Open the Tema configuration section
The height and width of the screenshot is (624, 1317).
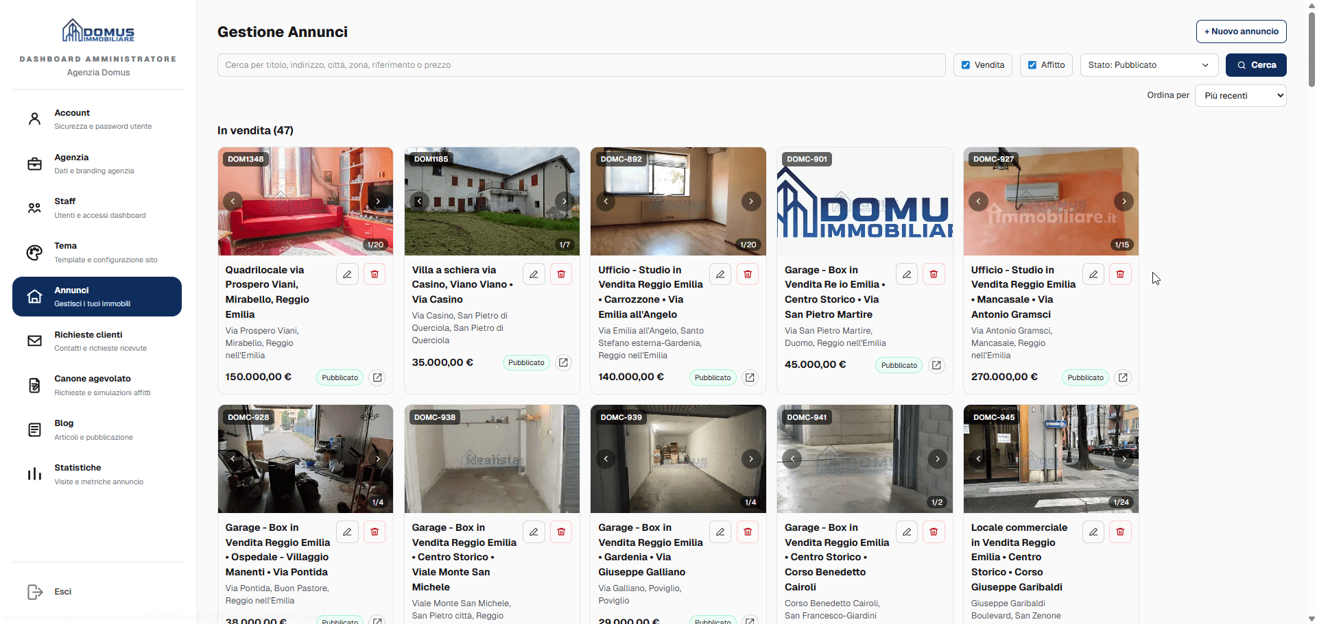click(x=97, y=252)
